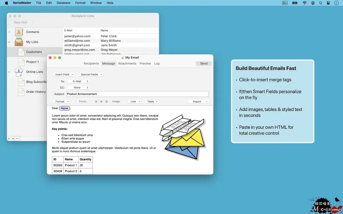Viewport: 343px width, 214px height.
Task: Click the align center text icon
Action: coord(101,102)
